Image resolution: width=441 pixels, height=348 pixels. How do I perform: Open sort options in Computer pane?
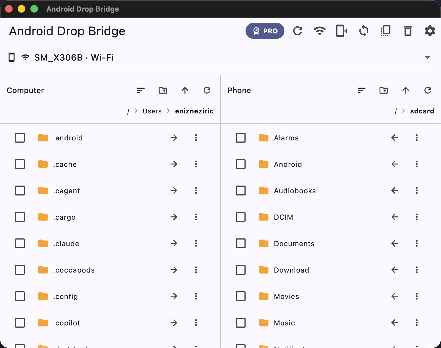[x=141, y=90]
